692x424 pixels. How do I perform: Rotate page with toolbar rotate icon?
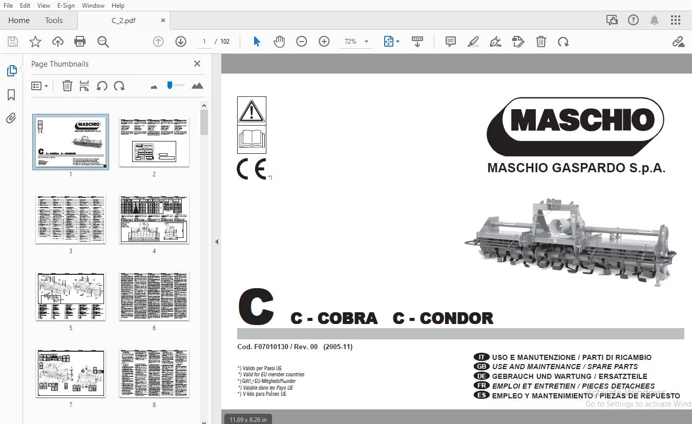pos(563,42)
